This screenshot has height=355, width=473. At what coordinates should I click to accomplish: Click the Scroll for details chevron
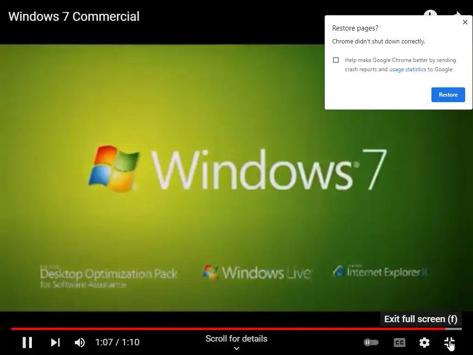[236, 349]
